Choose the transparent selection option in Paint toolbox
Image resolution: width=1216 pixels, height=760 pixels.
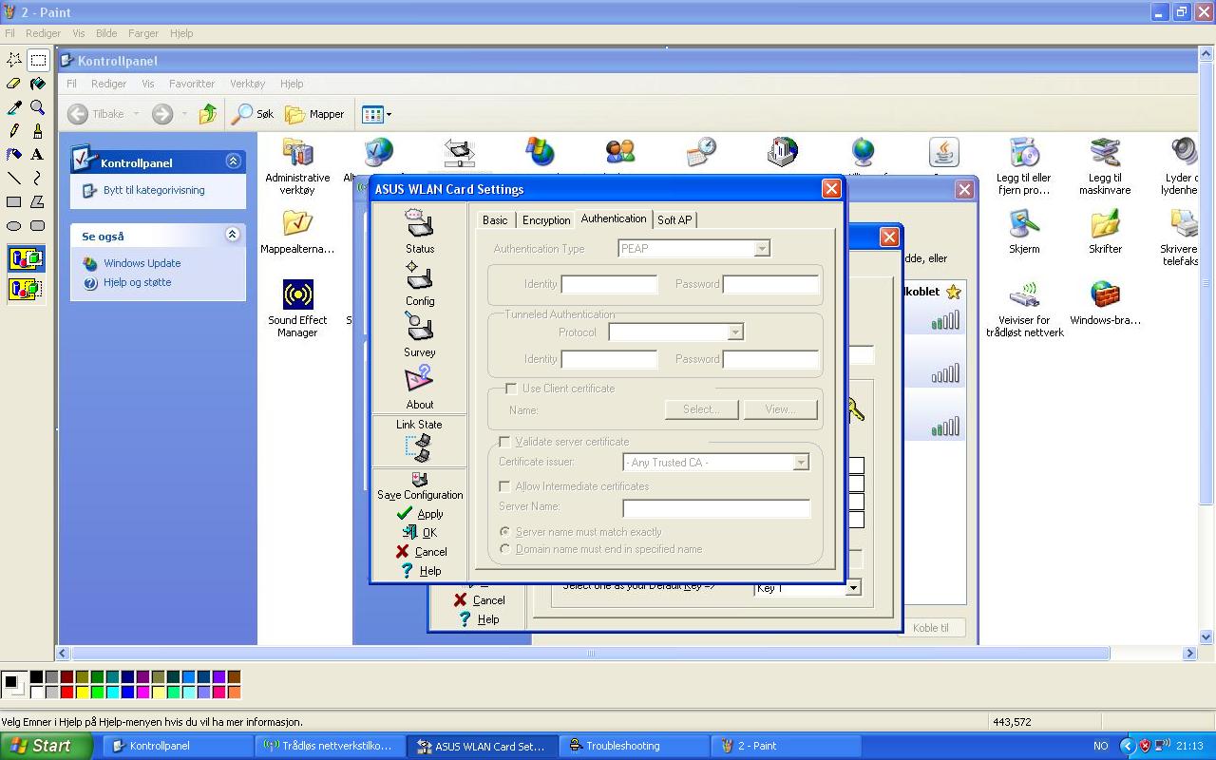point(26,288)
